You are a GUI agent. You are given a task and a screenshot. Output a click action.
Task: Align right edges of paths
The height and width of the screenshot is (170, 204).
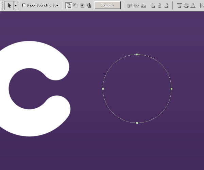166,5
